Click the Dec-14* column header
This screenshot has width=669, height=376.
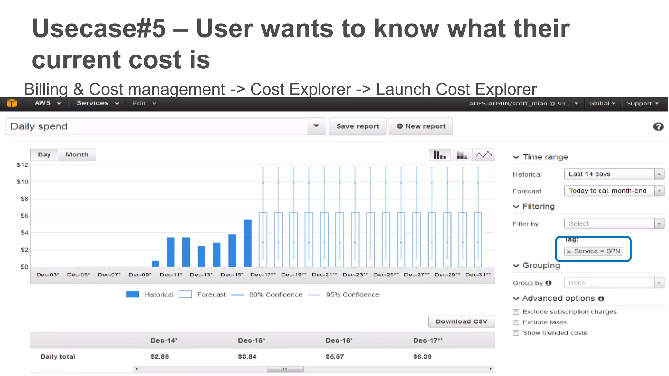coord(164,340)
